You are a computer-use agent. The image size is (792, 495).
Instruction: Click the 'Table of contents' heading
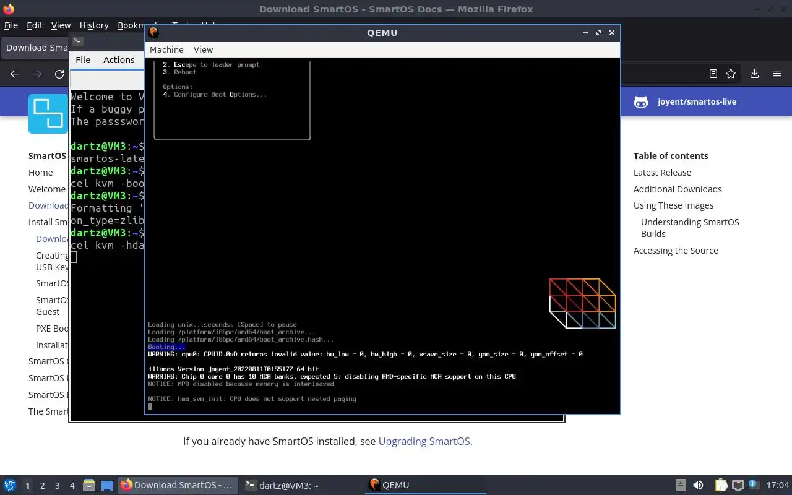[671, 156]
